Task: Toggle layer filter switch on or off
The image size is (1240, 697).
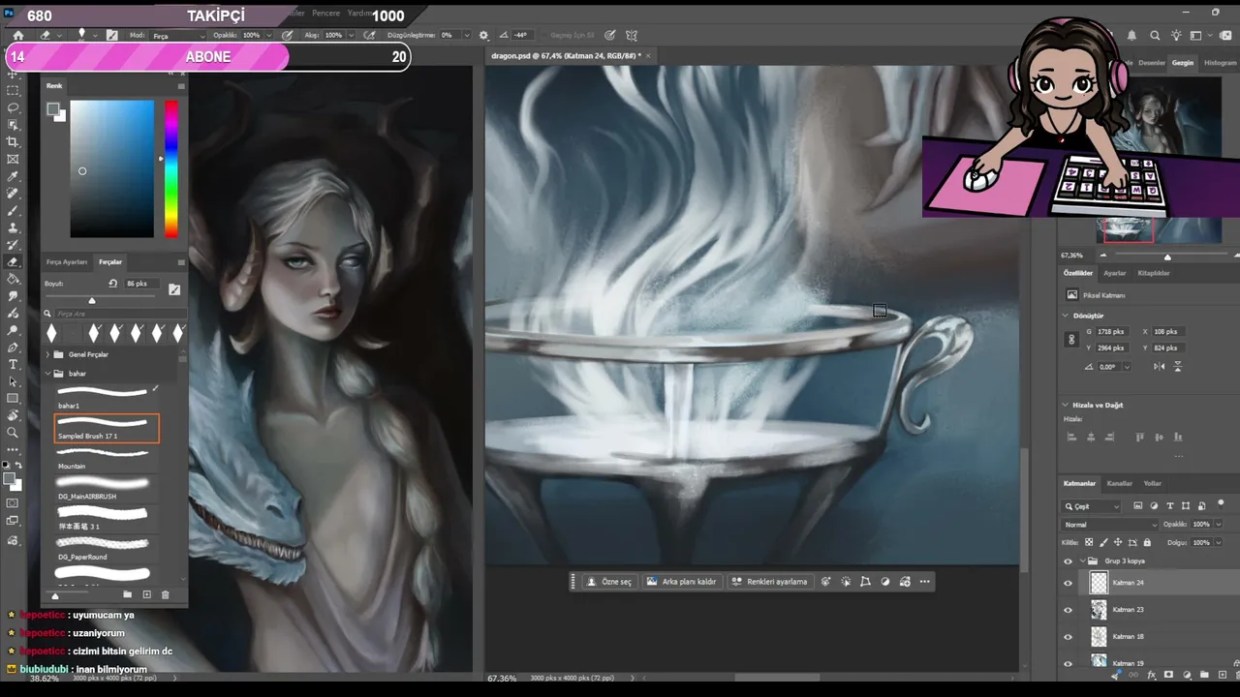Action: pyautogui.click(x=1221, y=504)
